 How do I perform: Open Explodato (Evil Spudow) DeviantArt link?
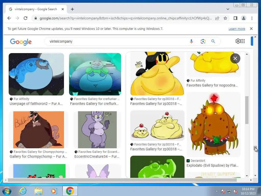point(212,165)
